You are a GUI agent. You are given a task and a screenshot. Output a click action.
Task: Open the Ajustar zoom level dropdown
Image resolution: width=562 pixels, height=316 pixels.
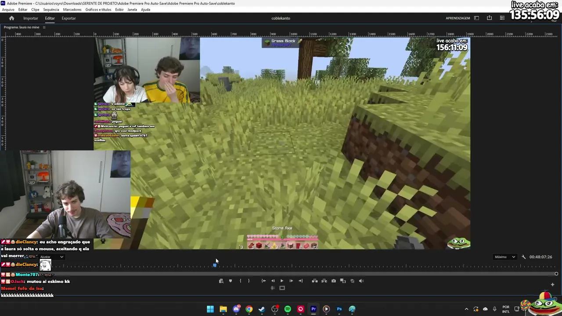coord(52,257)
